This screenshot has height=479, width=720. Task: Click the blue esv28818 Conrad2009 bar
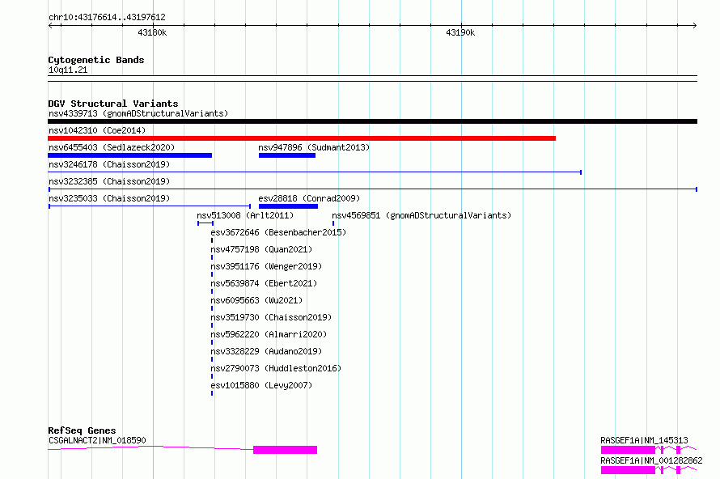coord(288,206)
